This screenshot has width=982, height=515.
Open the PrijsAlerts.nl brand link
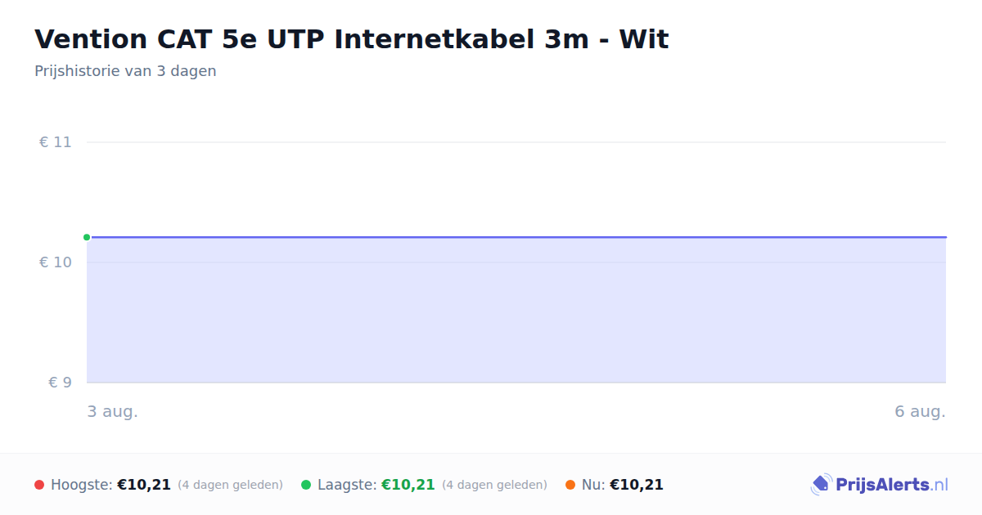880,485
